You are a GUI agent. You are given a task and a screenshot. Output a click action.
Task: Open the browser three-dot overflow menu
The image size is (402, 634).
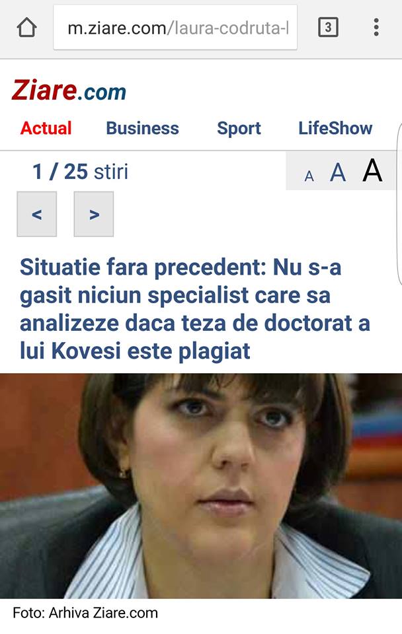point(376,28)
